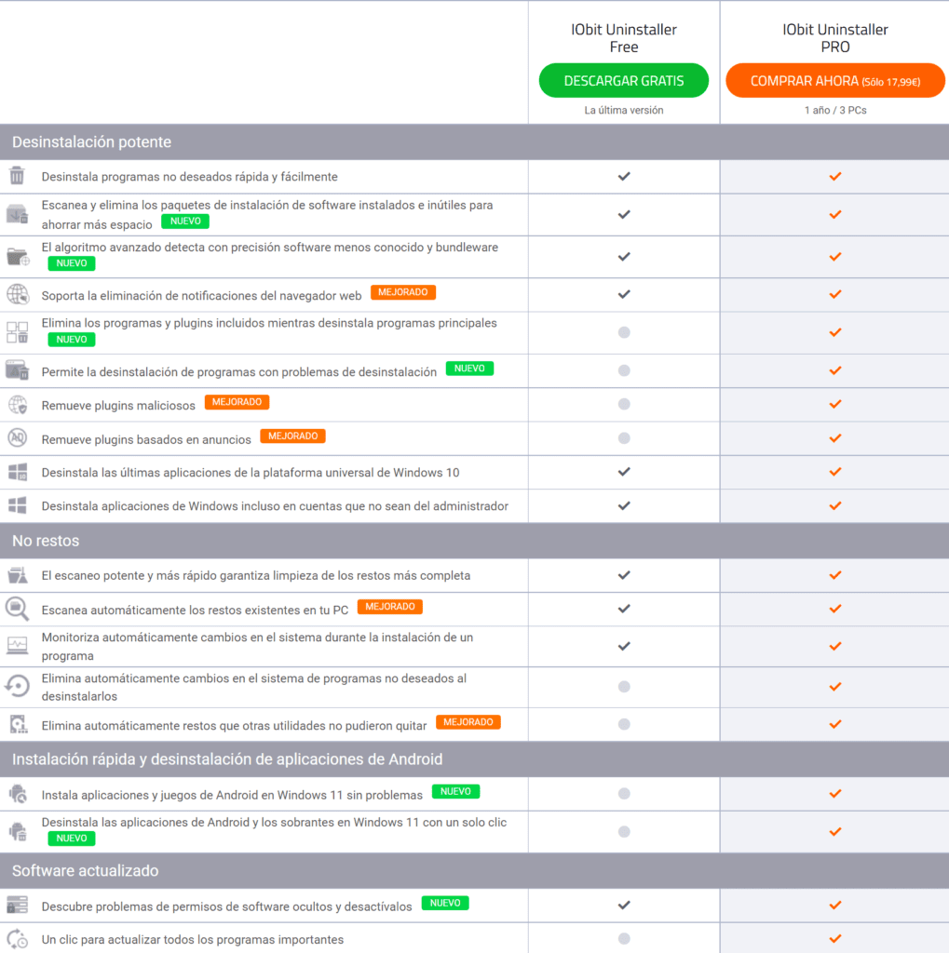Click the monitor icon for system change monitoring
Screen dimensions: 949x953
click(x=17, y=646)
